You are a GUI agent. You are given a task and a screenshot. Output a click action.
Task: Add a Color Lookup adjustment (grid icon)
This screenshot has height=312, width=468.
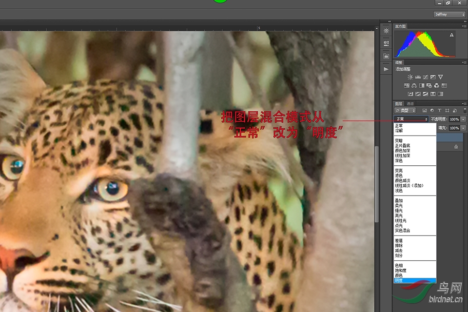[445, 85]
